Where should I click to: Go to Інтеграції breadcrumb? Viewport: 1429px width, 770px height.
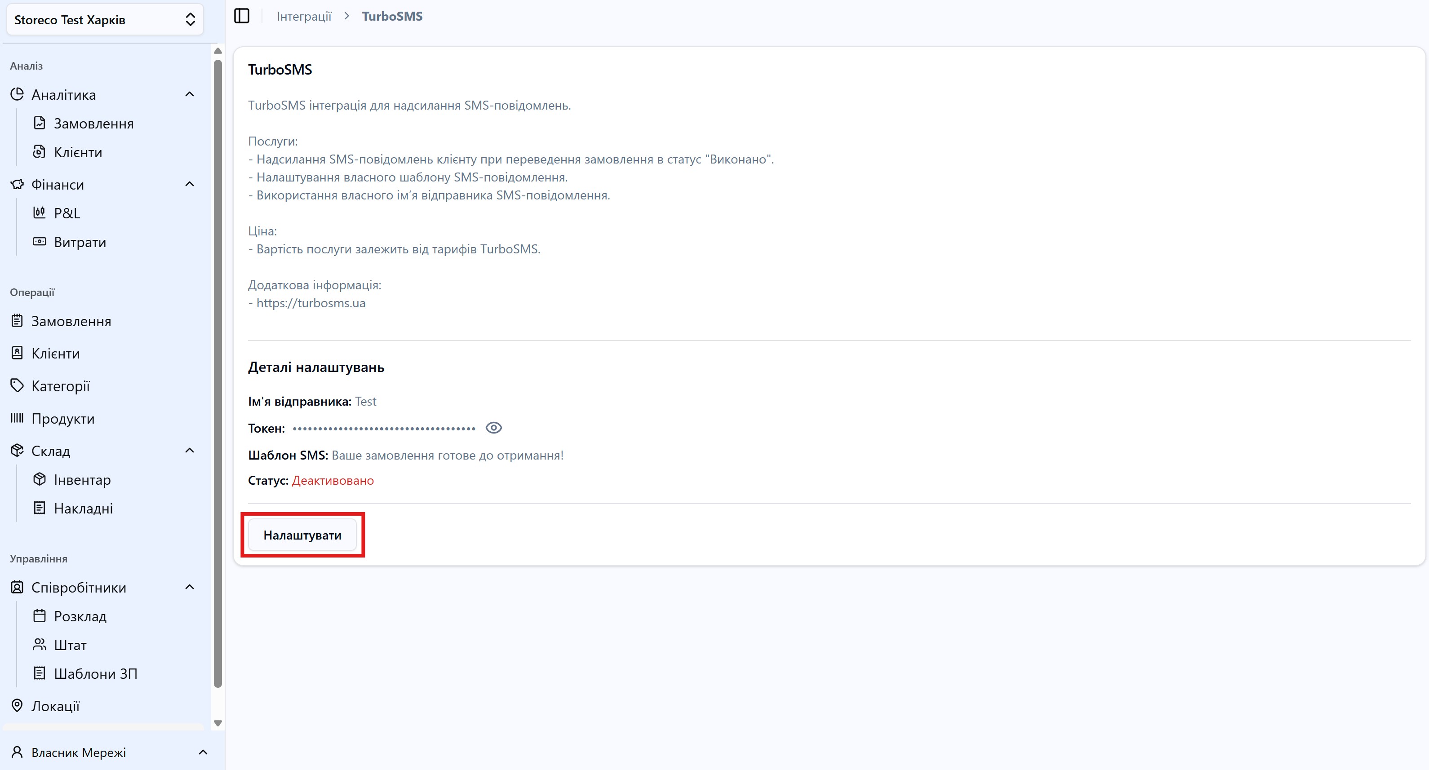coord(304,16)
